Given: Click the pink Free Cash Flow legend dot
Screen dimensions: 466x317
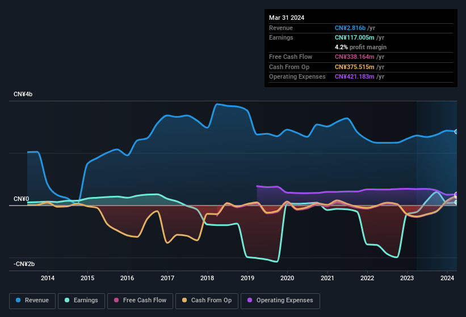Looking at the screenshot, I should tap(117, 301).
